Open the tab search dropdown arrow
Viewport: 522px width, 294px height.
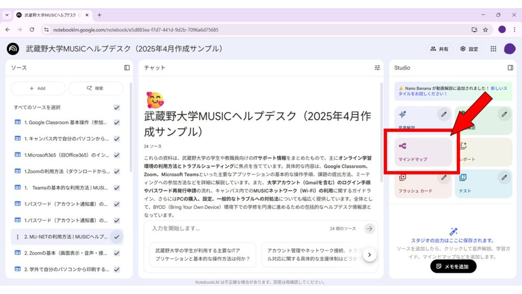click(x=7, y=15)
